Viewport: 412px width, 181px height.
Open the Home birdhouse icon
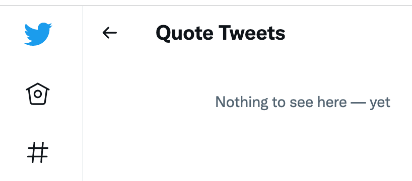click(x=38, y=94)
